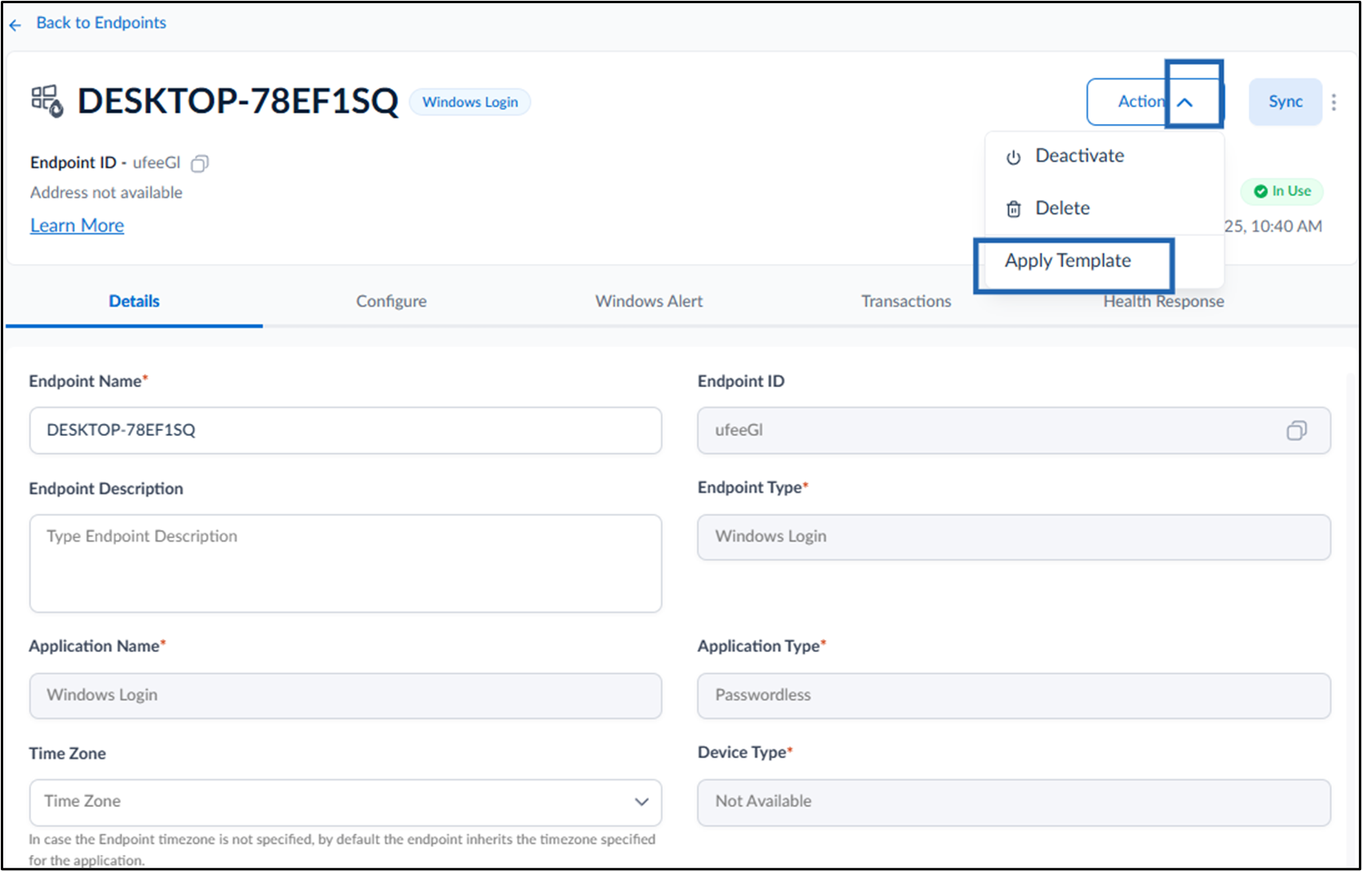Open the Windows Alert tab
This screenshot has height=871, width=1362.
click(649, 302)
